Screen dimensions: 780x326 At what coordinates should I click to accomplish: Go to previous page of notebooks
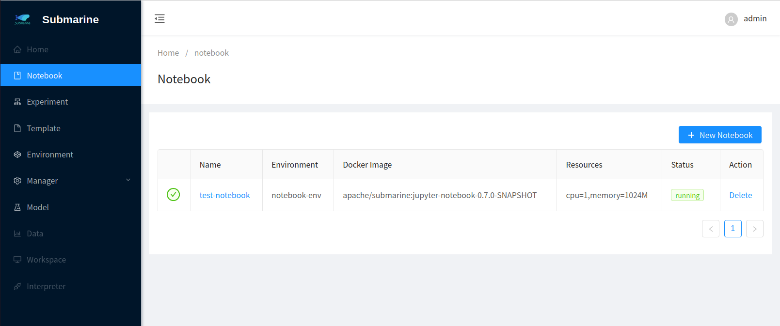710,229
